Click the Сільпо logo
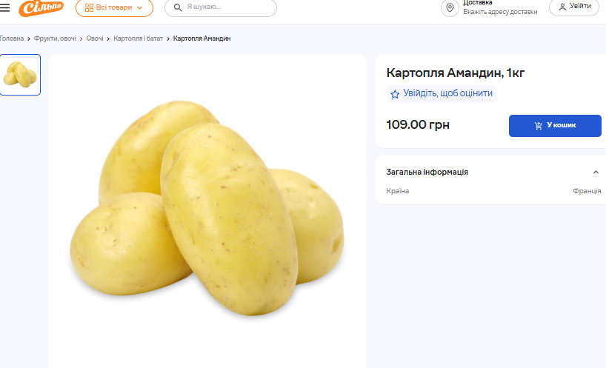 41,7
